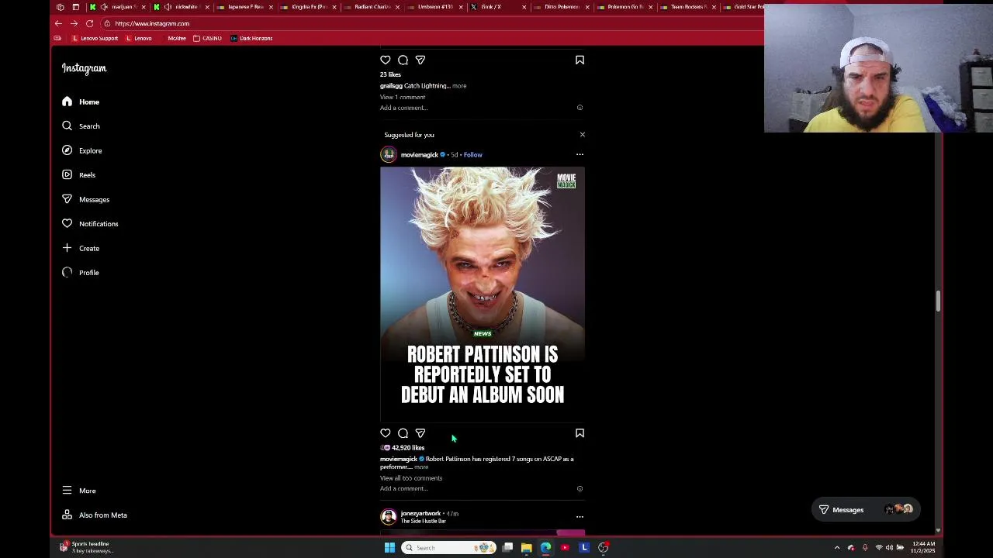The height and width of the screenshot is (558, 993).
Task: View all 655 comments
Action: pyautogui.click(x=411, y=478)
